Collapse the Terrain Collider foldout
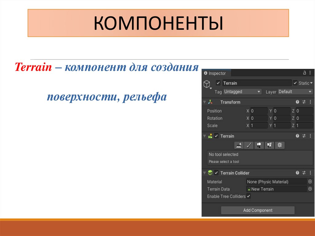 205,173
